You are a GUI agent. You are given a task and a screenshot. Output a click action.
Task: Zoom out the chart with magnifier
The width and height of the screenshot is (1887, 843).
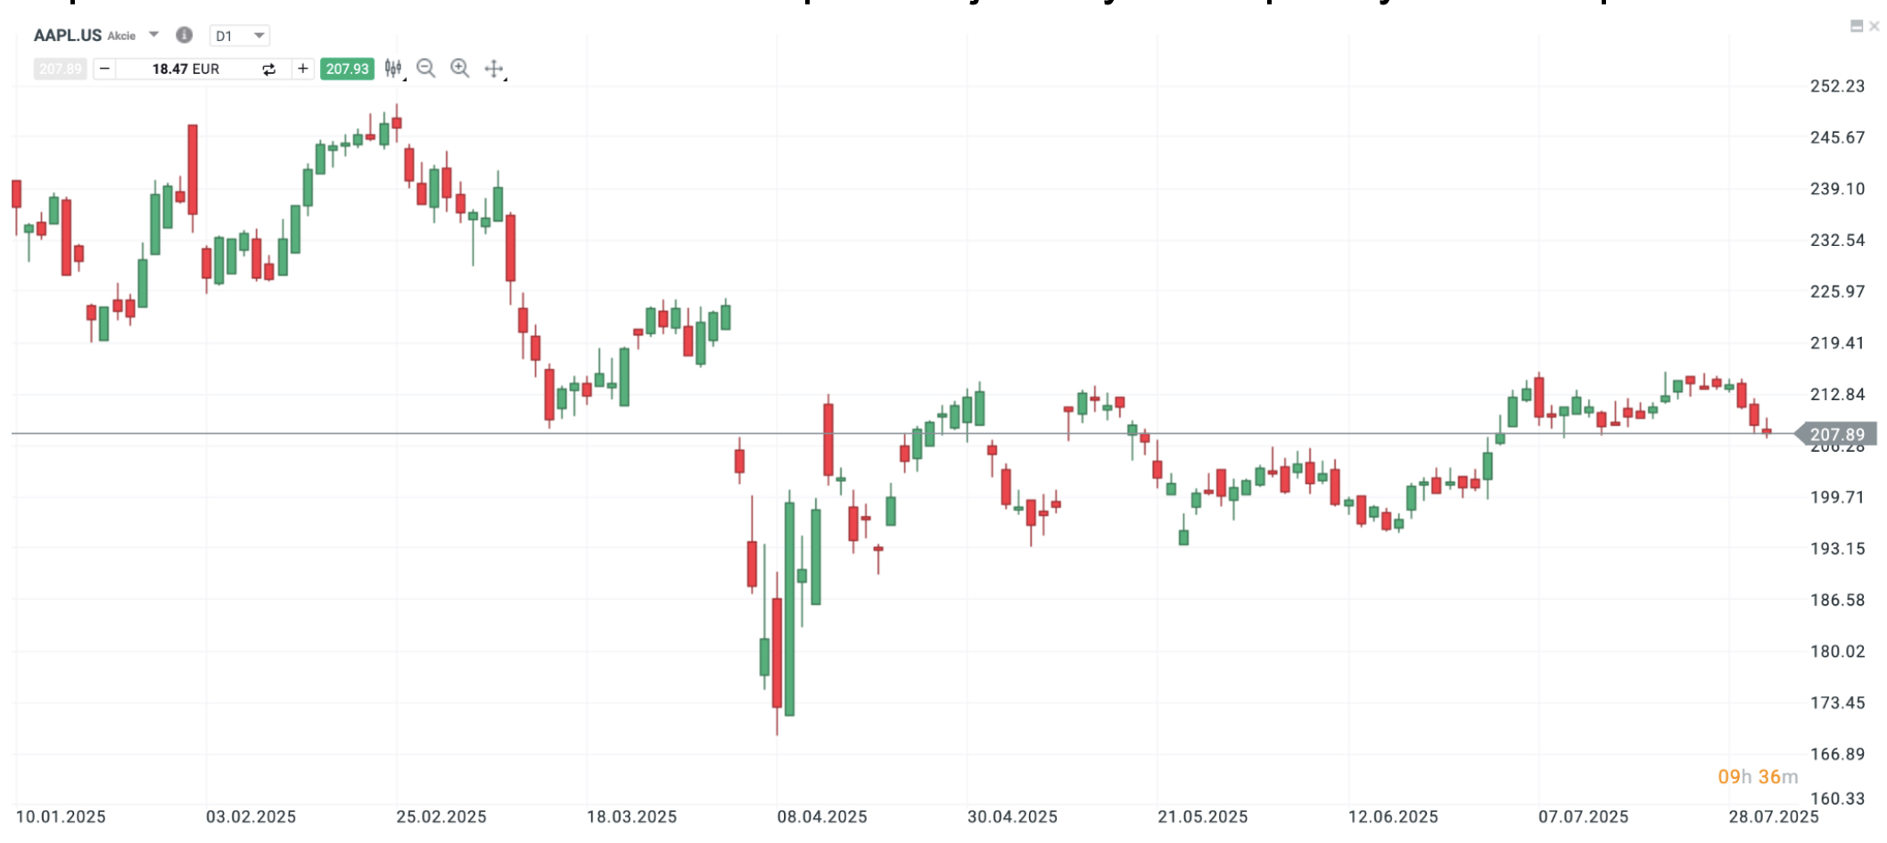click(426, 69)
